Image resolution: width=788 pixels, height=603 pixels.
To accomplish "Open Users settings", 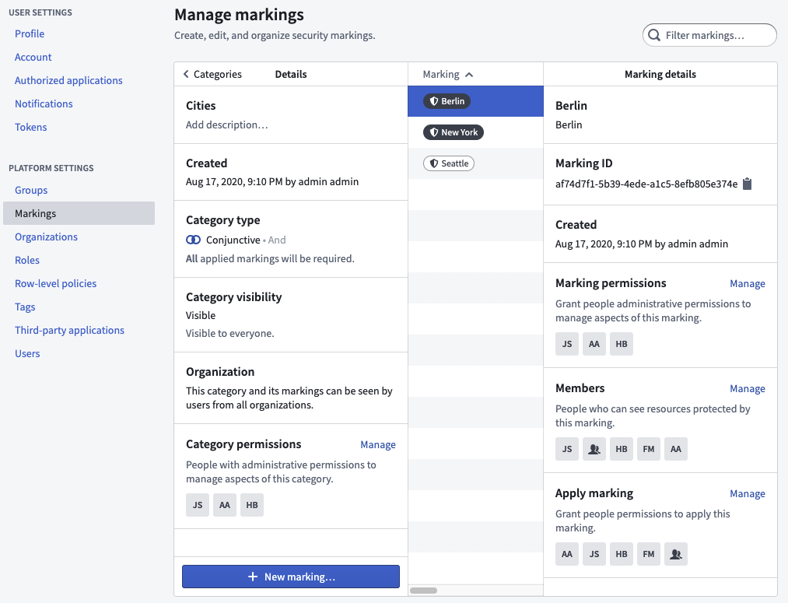I will 27,354.
